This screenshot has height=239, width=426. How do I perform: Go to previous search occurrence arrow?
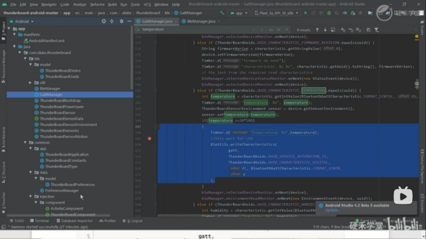[317, 29]
